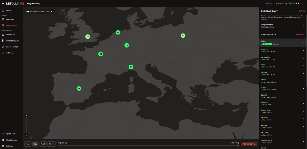This screenshot has height=149, width=307.
Task: Click the Ping History timeline slider handle
Action: tap(238, 145)
